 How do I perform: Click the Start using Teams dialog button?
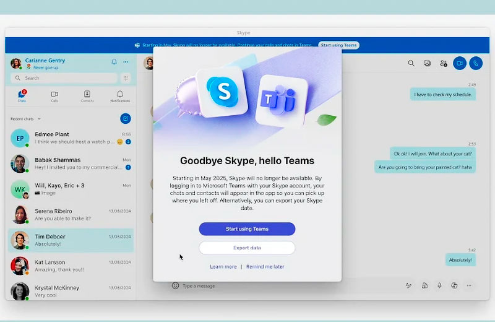[247, 228]
